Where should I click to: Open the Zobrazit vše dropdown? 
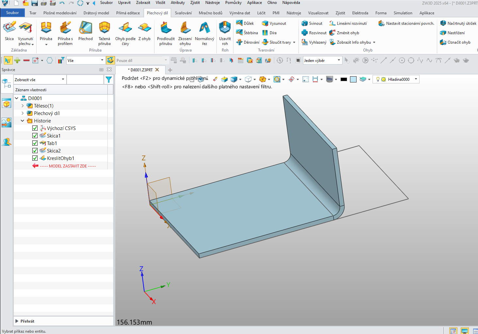point(40,80)
